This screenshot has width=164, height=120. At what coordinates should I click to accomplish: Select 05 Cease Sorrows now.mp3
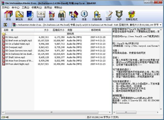click(19, 50)
